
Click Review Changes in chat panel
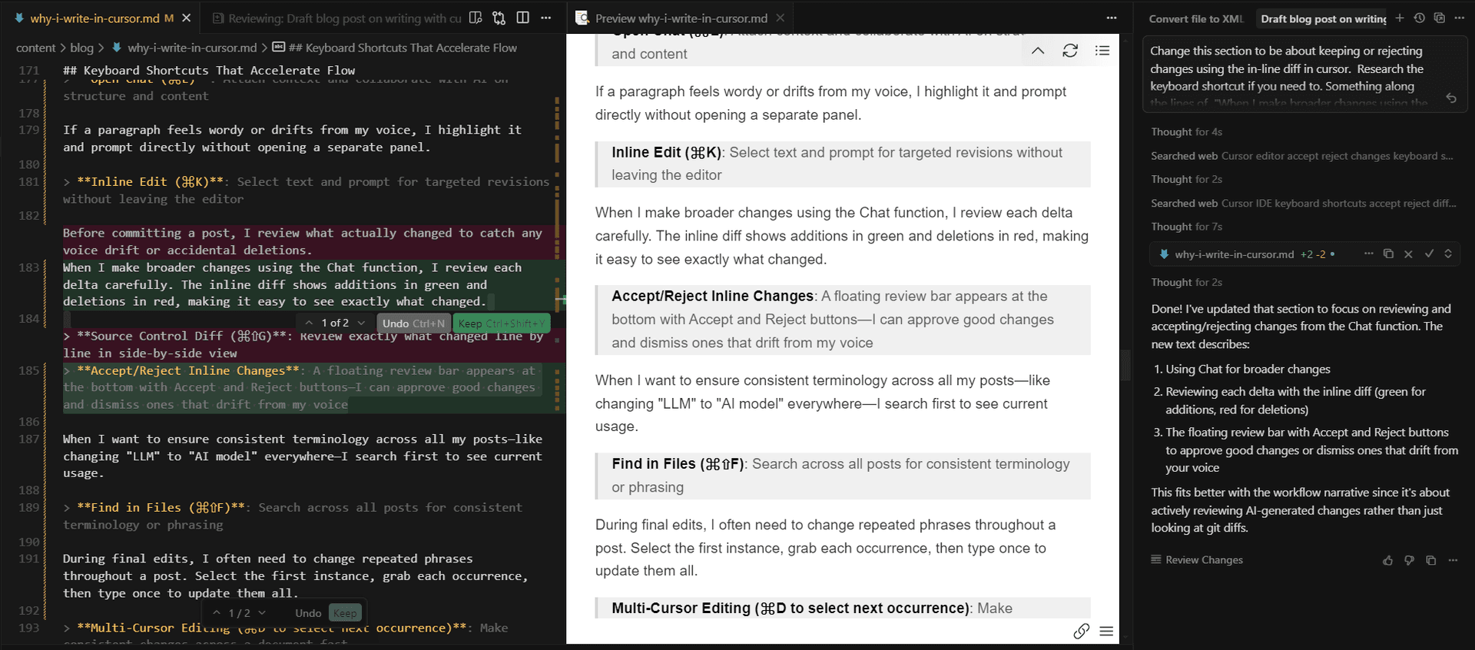pyautogui.click(x=1203, y=560)
